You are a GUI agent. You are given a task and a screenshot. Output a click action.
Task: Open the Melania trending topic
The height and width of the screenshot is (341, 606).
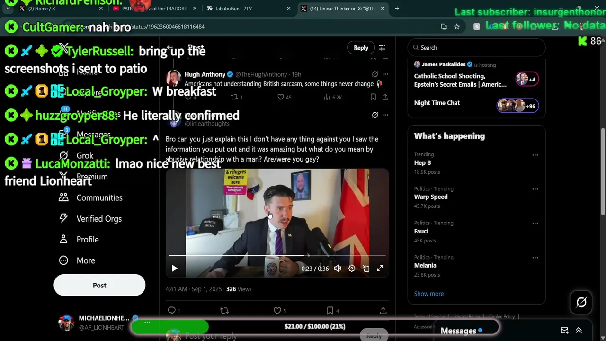425,266
